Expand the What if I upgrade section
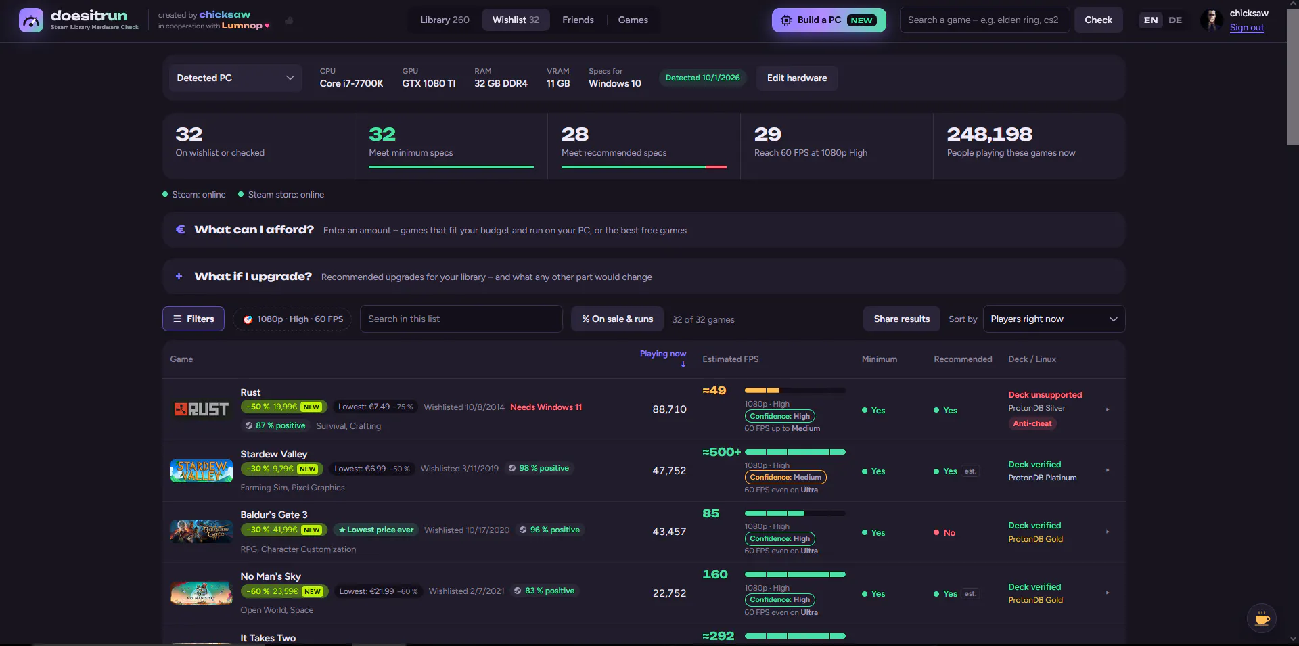 643,277
